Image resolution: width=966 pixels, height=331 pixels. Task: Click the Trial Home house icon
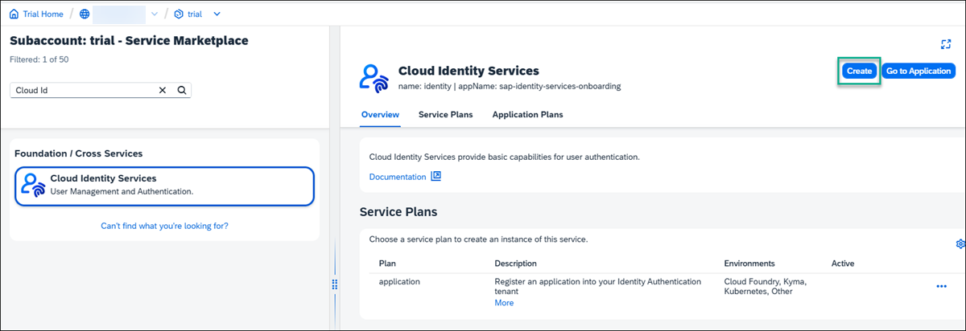click(13, 14)
